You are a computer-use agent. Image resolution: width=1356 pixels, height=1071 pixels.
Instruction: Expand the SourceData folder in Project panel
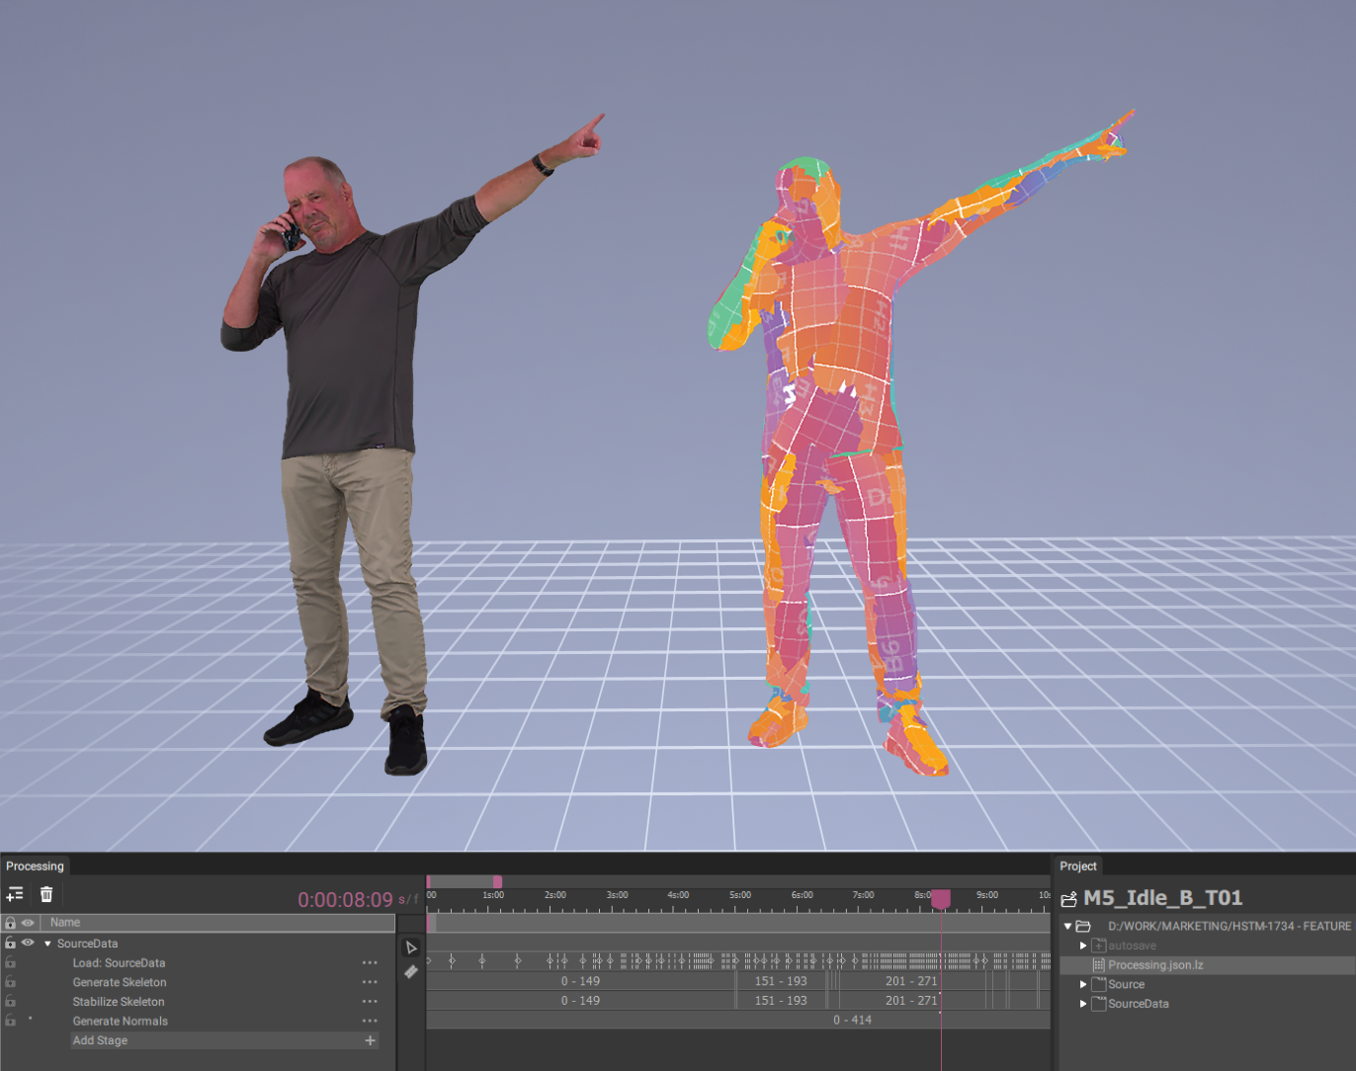tap(1083, 1004)
